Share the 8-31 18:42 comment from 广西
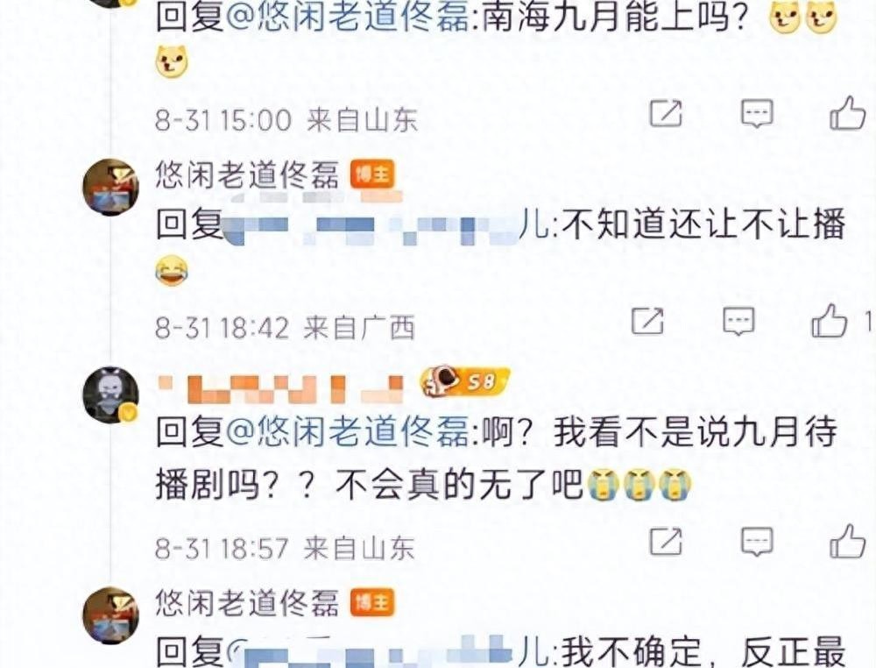The width and height of the screenshot is (876, 668). pyautogui.click(x=647, y=321)
